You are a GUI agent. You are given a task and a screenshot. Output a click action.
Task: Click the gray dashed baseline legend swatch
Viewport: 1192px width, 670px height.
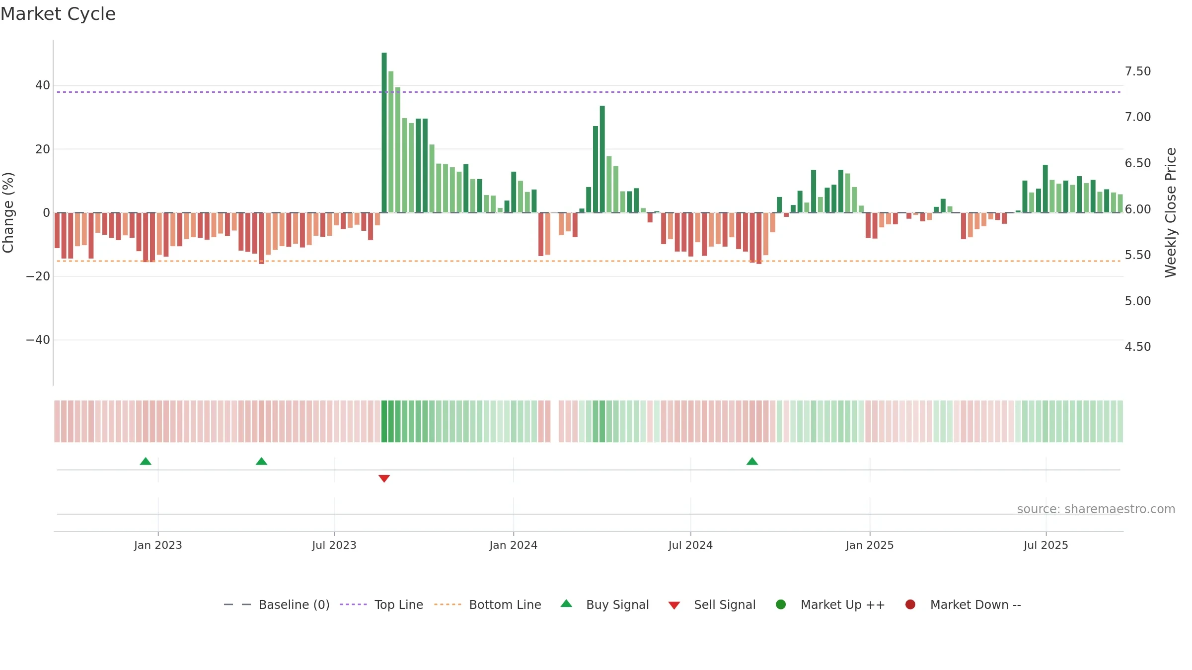pyautogui.click(x=237, y=604)
